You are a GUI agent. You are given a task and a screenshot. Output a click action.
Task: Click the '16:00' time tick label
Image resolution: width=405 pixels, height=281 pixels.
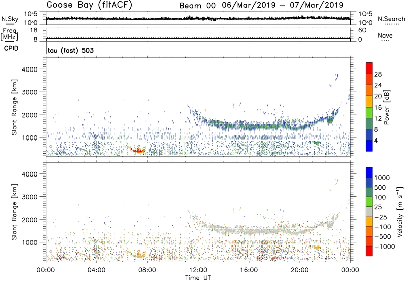pyautogui.click(x=249, y=270)
